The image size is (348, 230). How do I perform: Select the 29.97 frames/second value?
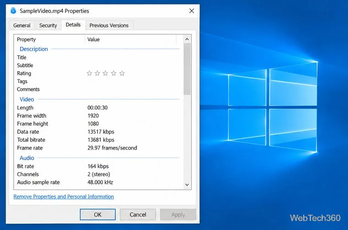tap(112, 148)
